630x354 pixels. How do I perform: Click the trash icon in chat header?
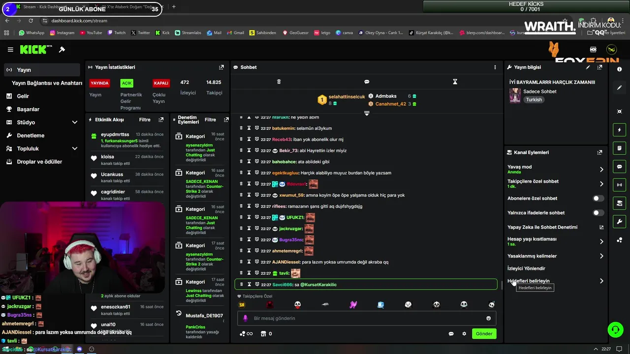[x=279, y=82]
